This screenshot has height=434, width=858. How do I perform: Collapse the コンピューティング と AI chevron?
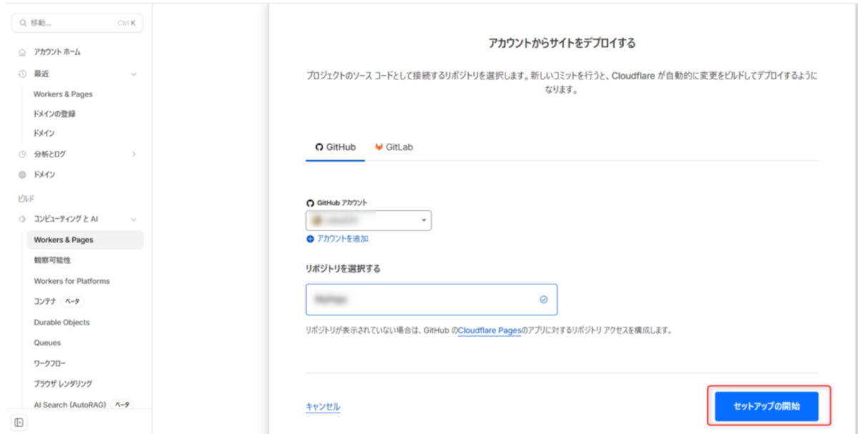tap(134, 219)
